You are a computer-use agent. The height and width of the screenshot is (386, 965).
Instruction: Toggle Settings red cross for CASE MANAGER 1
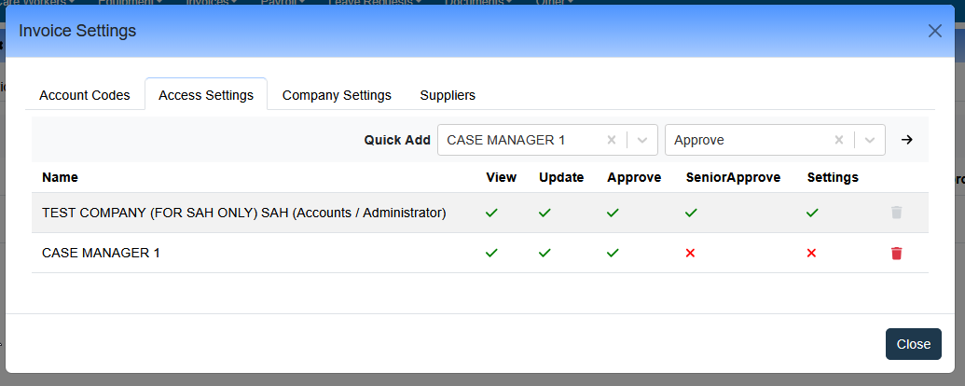(x=811, y=253)
